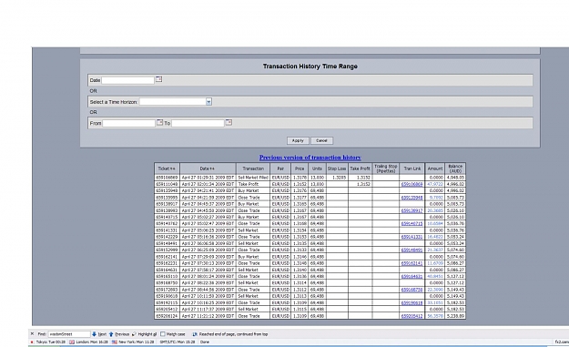The height and width of the screenshot is (347, 569).
Task: Click the Transaction History Time Range heading
Action: (x=310, y=66)
